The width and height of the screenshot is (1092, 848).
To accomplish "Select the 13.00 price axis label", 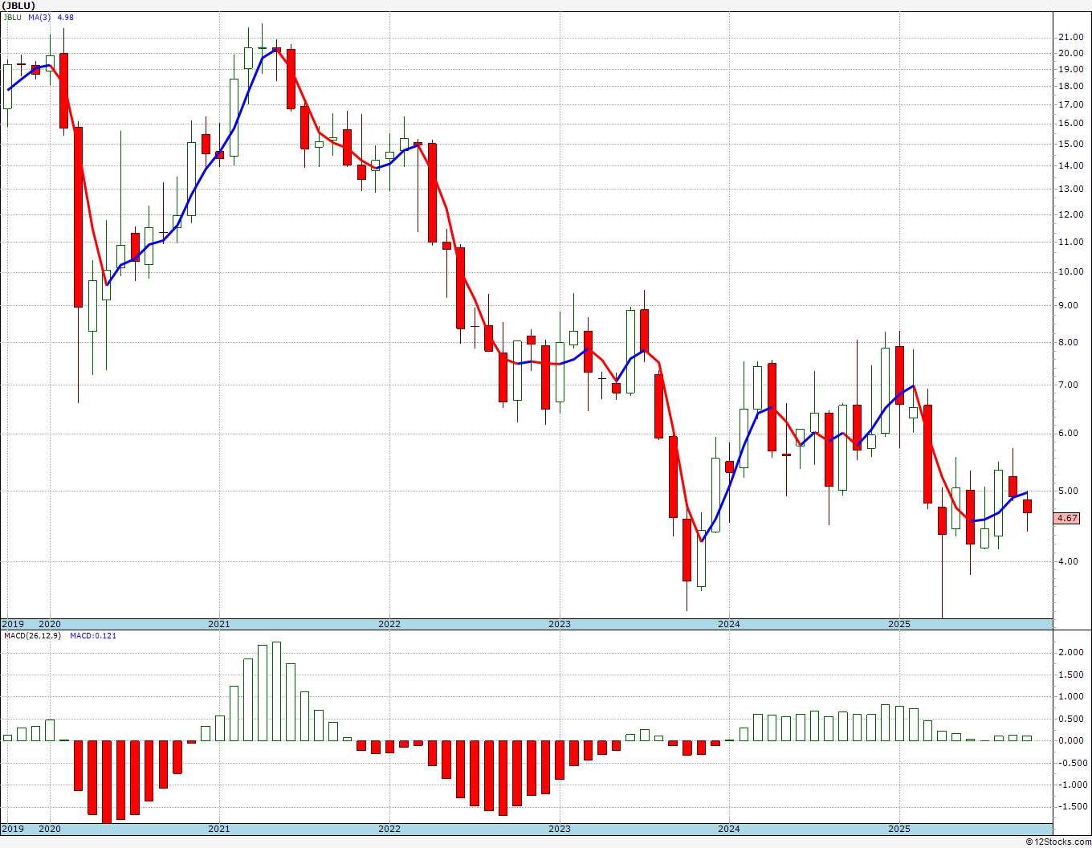I will [1070, 190].
